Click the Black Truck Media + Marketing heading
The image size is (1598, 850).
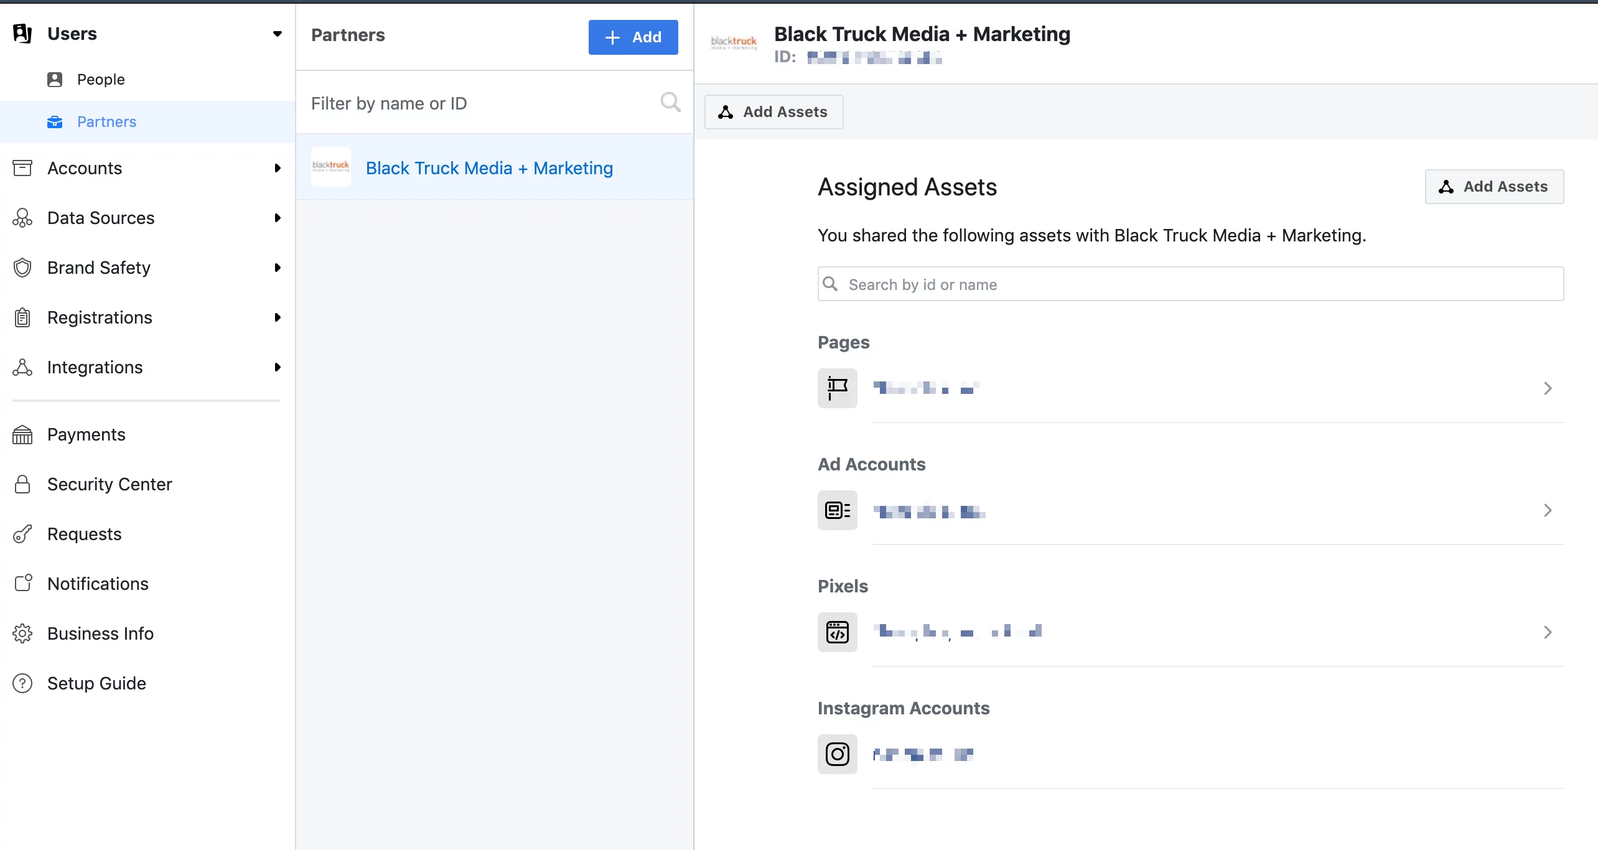click(922, 34)
